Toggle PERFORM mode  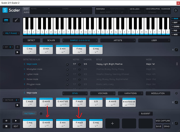(x=100, y=9)
